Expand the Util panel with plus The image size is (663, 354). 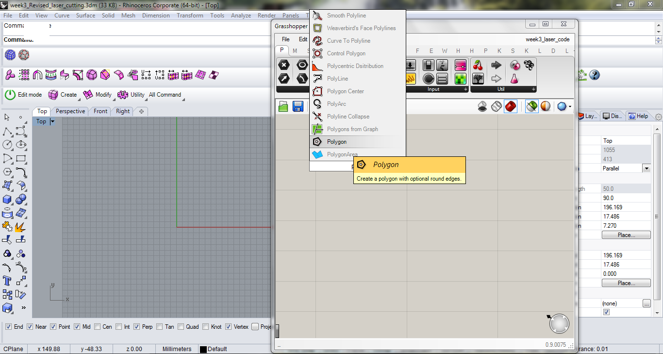pyautogui.click(x=534, y=89)
